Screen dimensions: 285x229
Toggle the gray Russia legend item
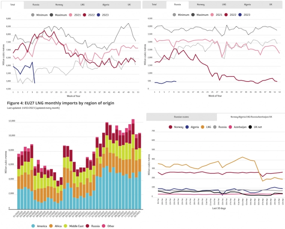pyautogui.click(x=220, y=127)
